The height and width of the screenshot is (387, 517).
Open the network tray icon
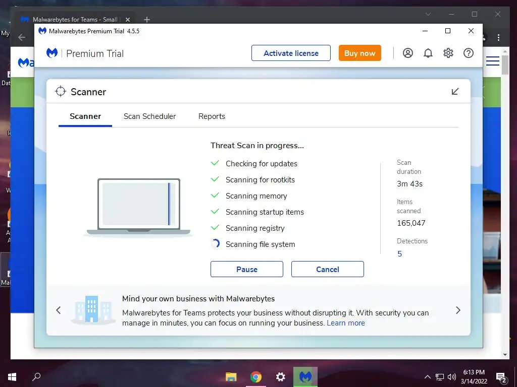point(440,377)
